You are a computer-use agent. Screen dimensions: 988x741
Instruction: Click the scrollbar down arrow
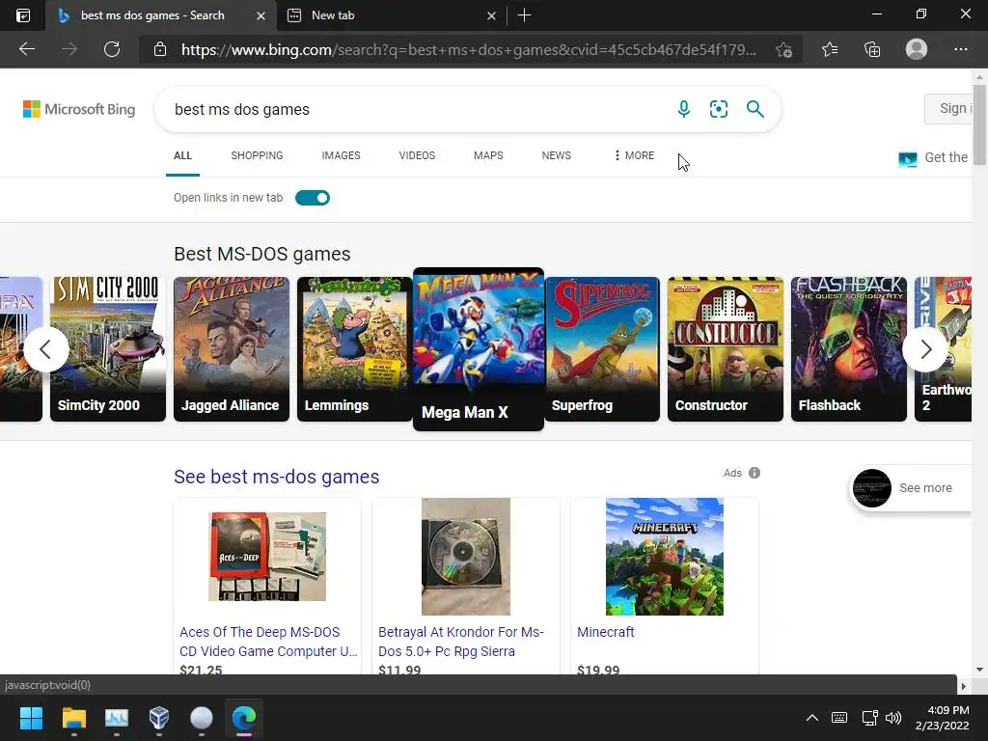[x=980, y=670]
